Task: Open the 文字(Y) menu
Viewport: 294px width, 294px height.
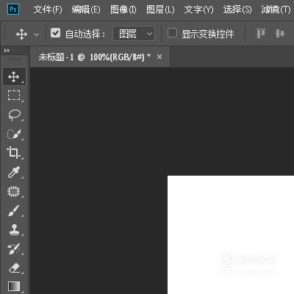Action: [198, 10]
